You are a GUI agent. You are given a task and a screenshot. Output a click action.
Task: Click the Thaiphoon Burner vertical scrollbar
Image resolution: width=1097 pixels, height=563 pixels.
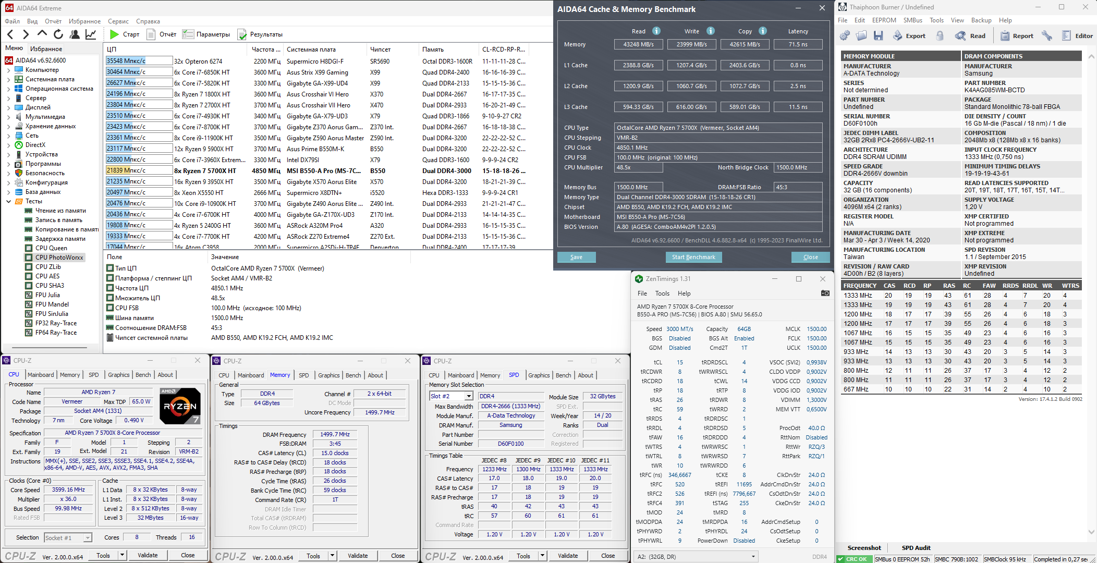tap(1091, 292)
